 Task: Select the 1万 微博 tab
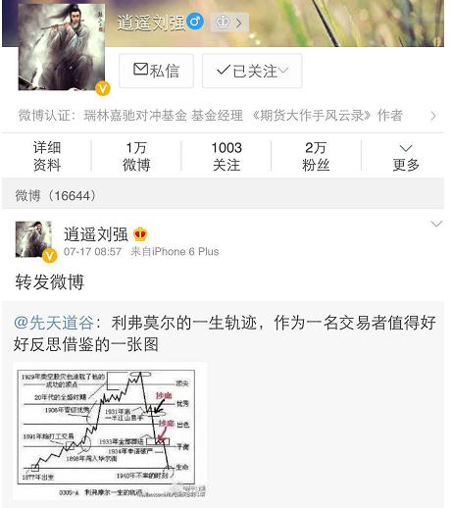(136, 156)
